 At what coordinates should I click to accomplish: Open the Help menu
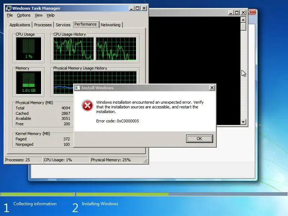(x=50, y=15)
